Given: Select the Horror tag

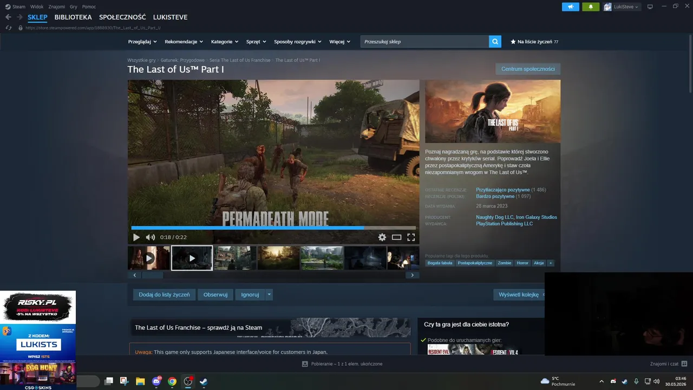Looking at the screenshot, I should (522, 263).
